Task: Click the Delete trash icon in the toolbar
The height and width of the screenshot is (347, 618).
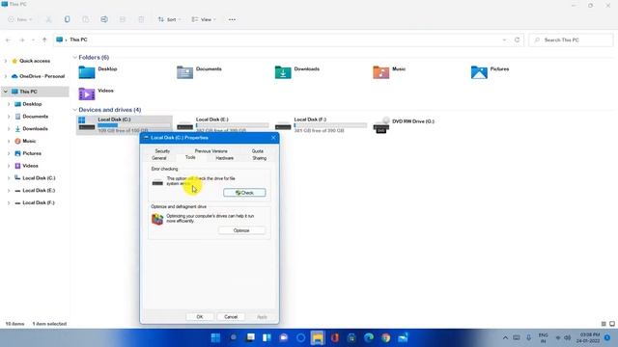Action: point(141,19)
